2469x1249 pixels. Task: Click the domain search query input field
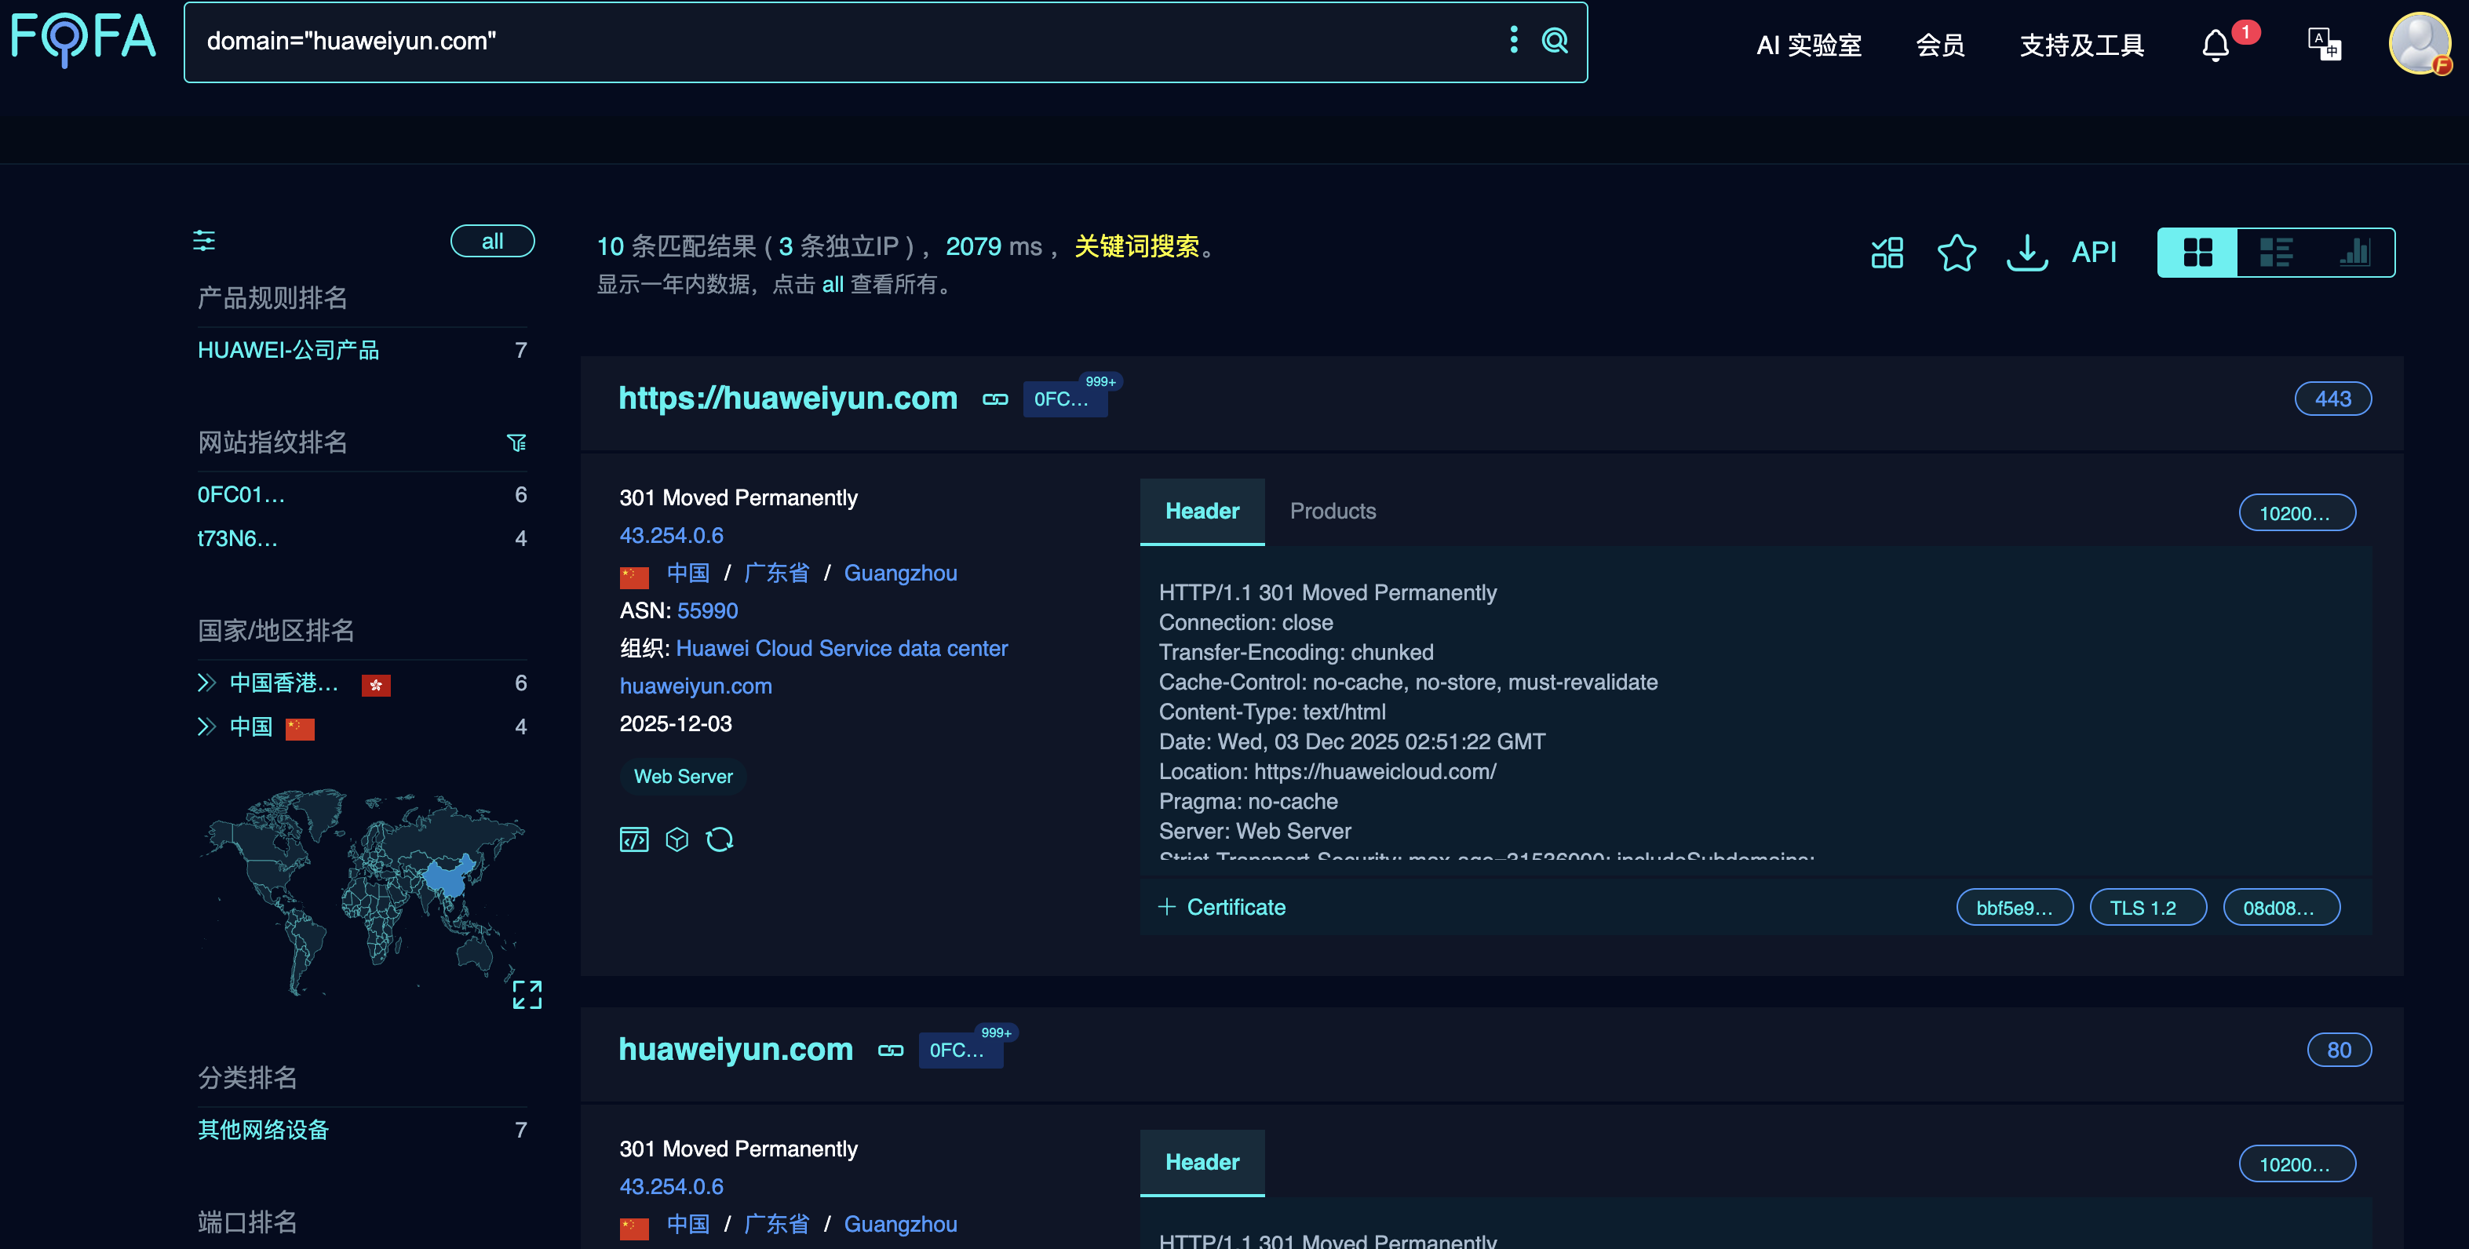pos(844,41)
